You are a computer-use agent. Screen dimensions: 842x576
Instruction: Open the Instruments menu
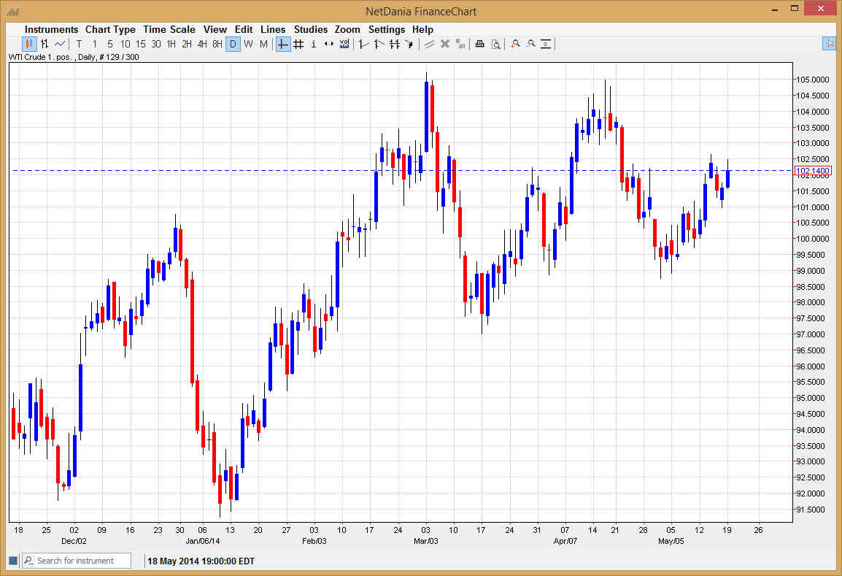pyautogui.click(x=51, y=29)
